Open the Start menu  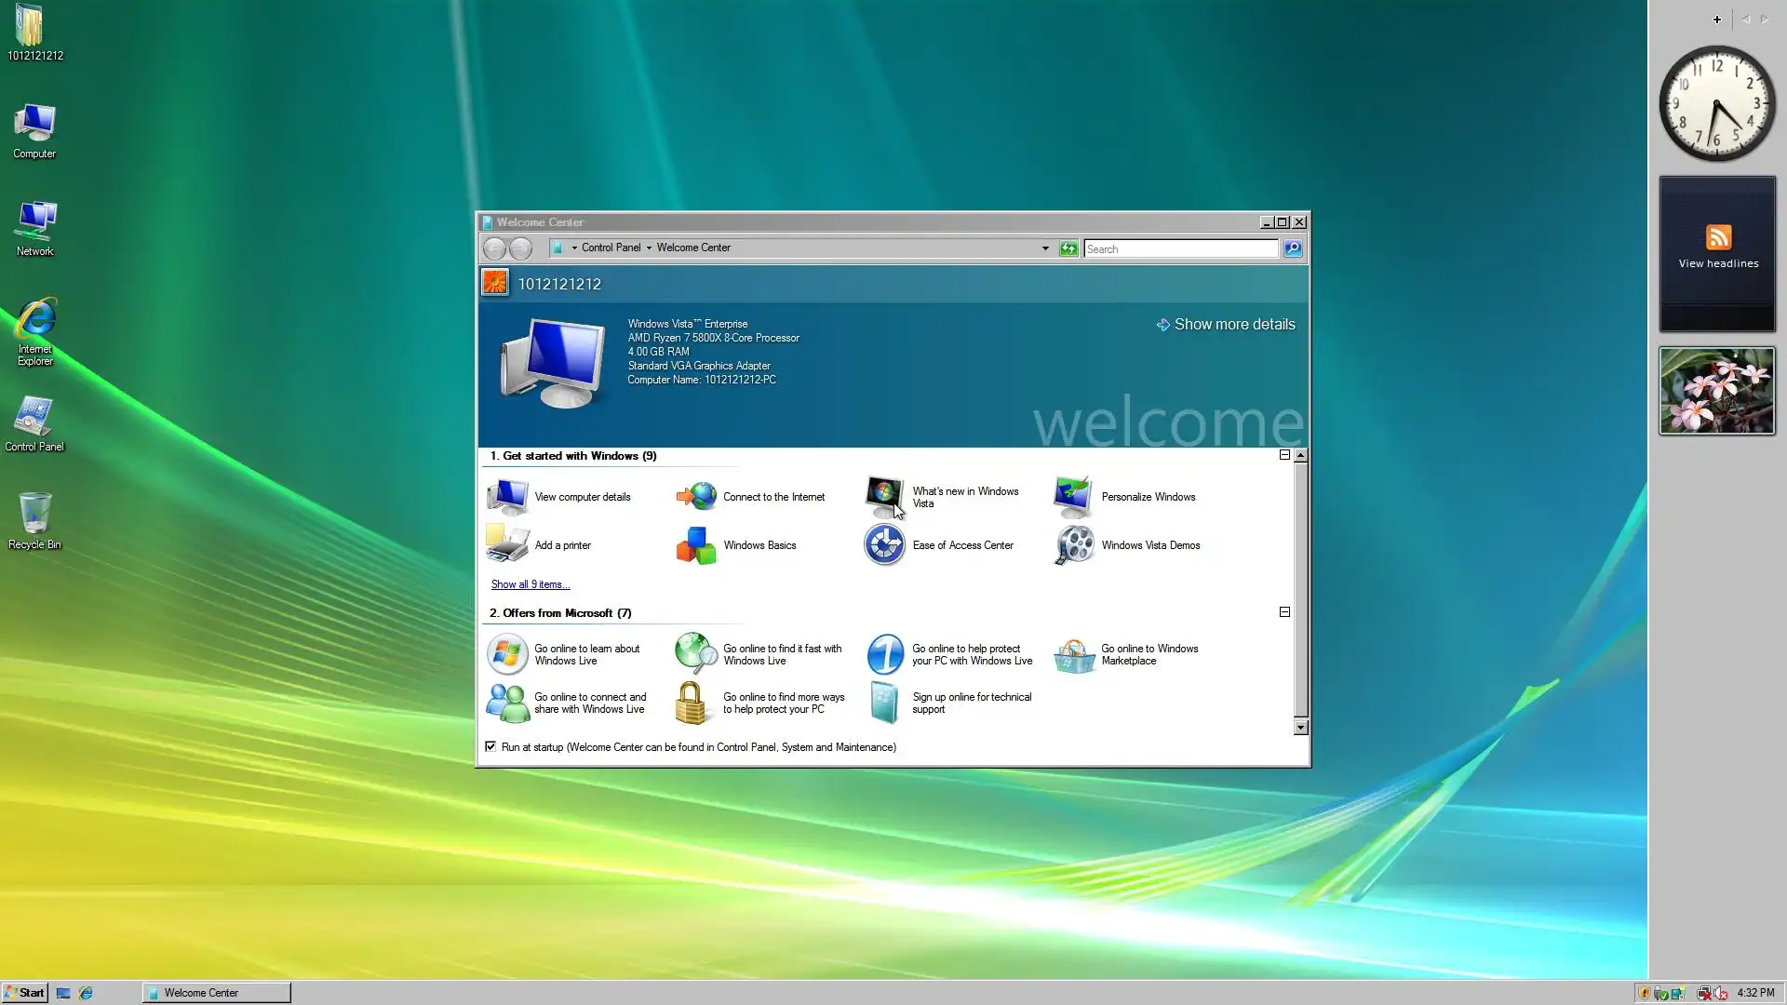[24, 992]
